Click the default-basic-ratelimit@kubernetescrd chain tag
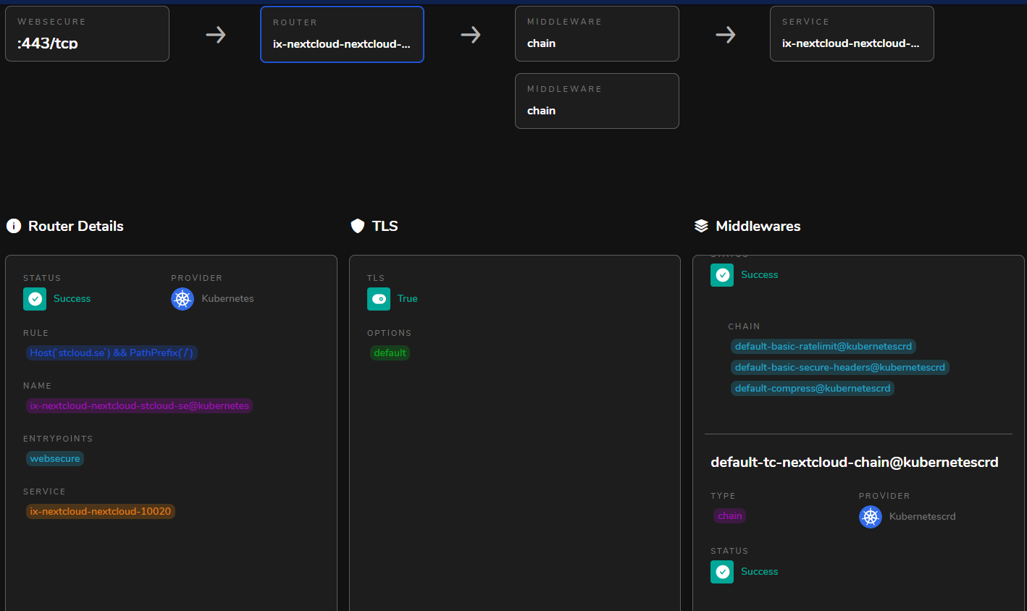 (823, 347)
